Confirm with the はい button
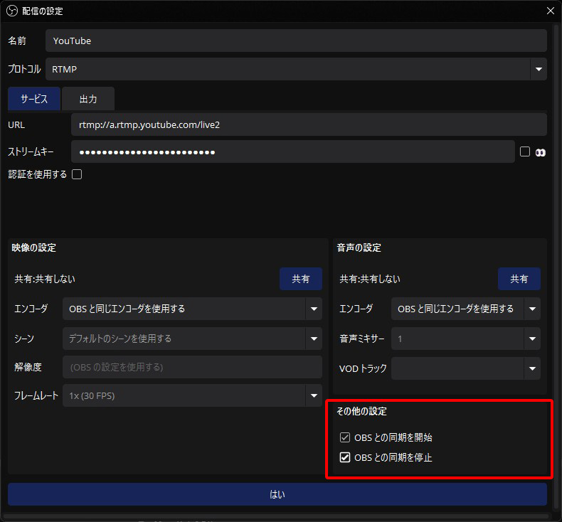The width and height of the screenshot is (562, 522). [x=277, y=494]
